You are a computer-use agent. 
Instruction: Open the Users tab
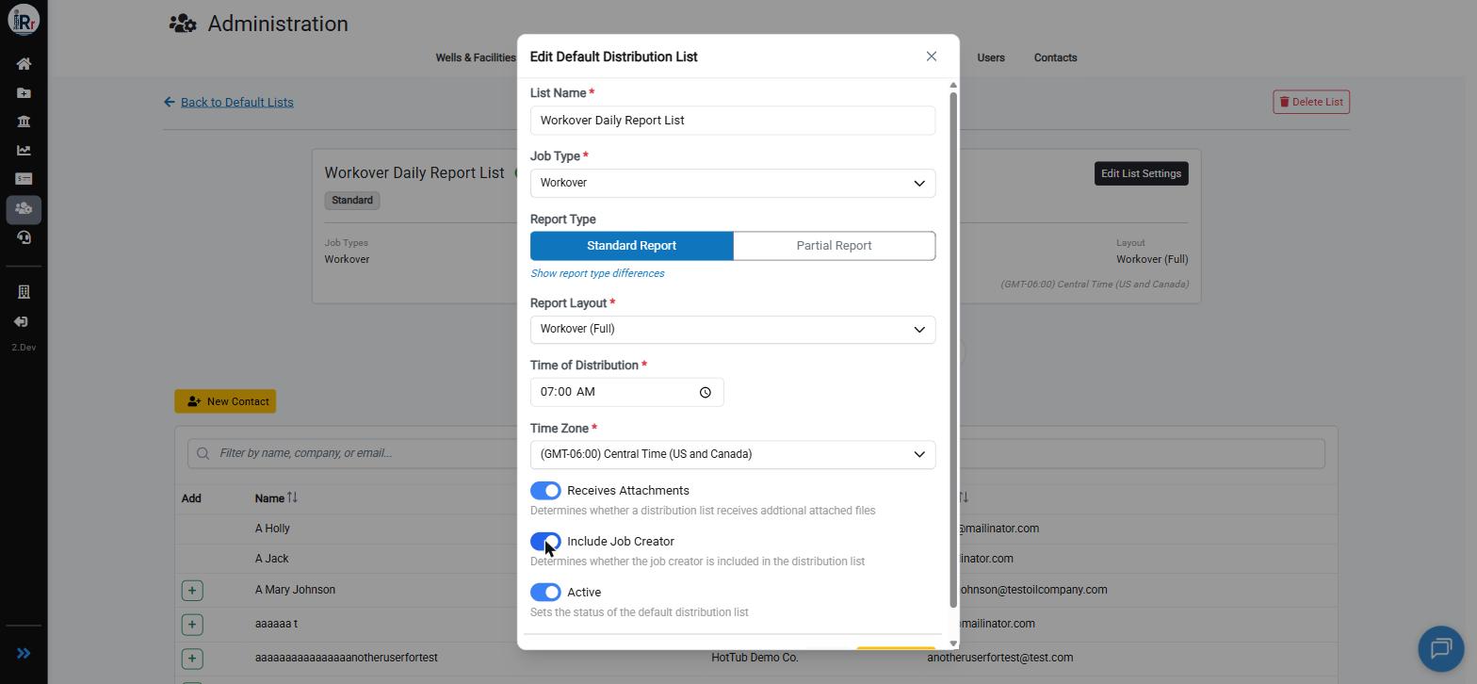(x=991, y=57)
